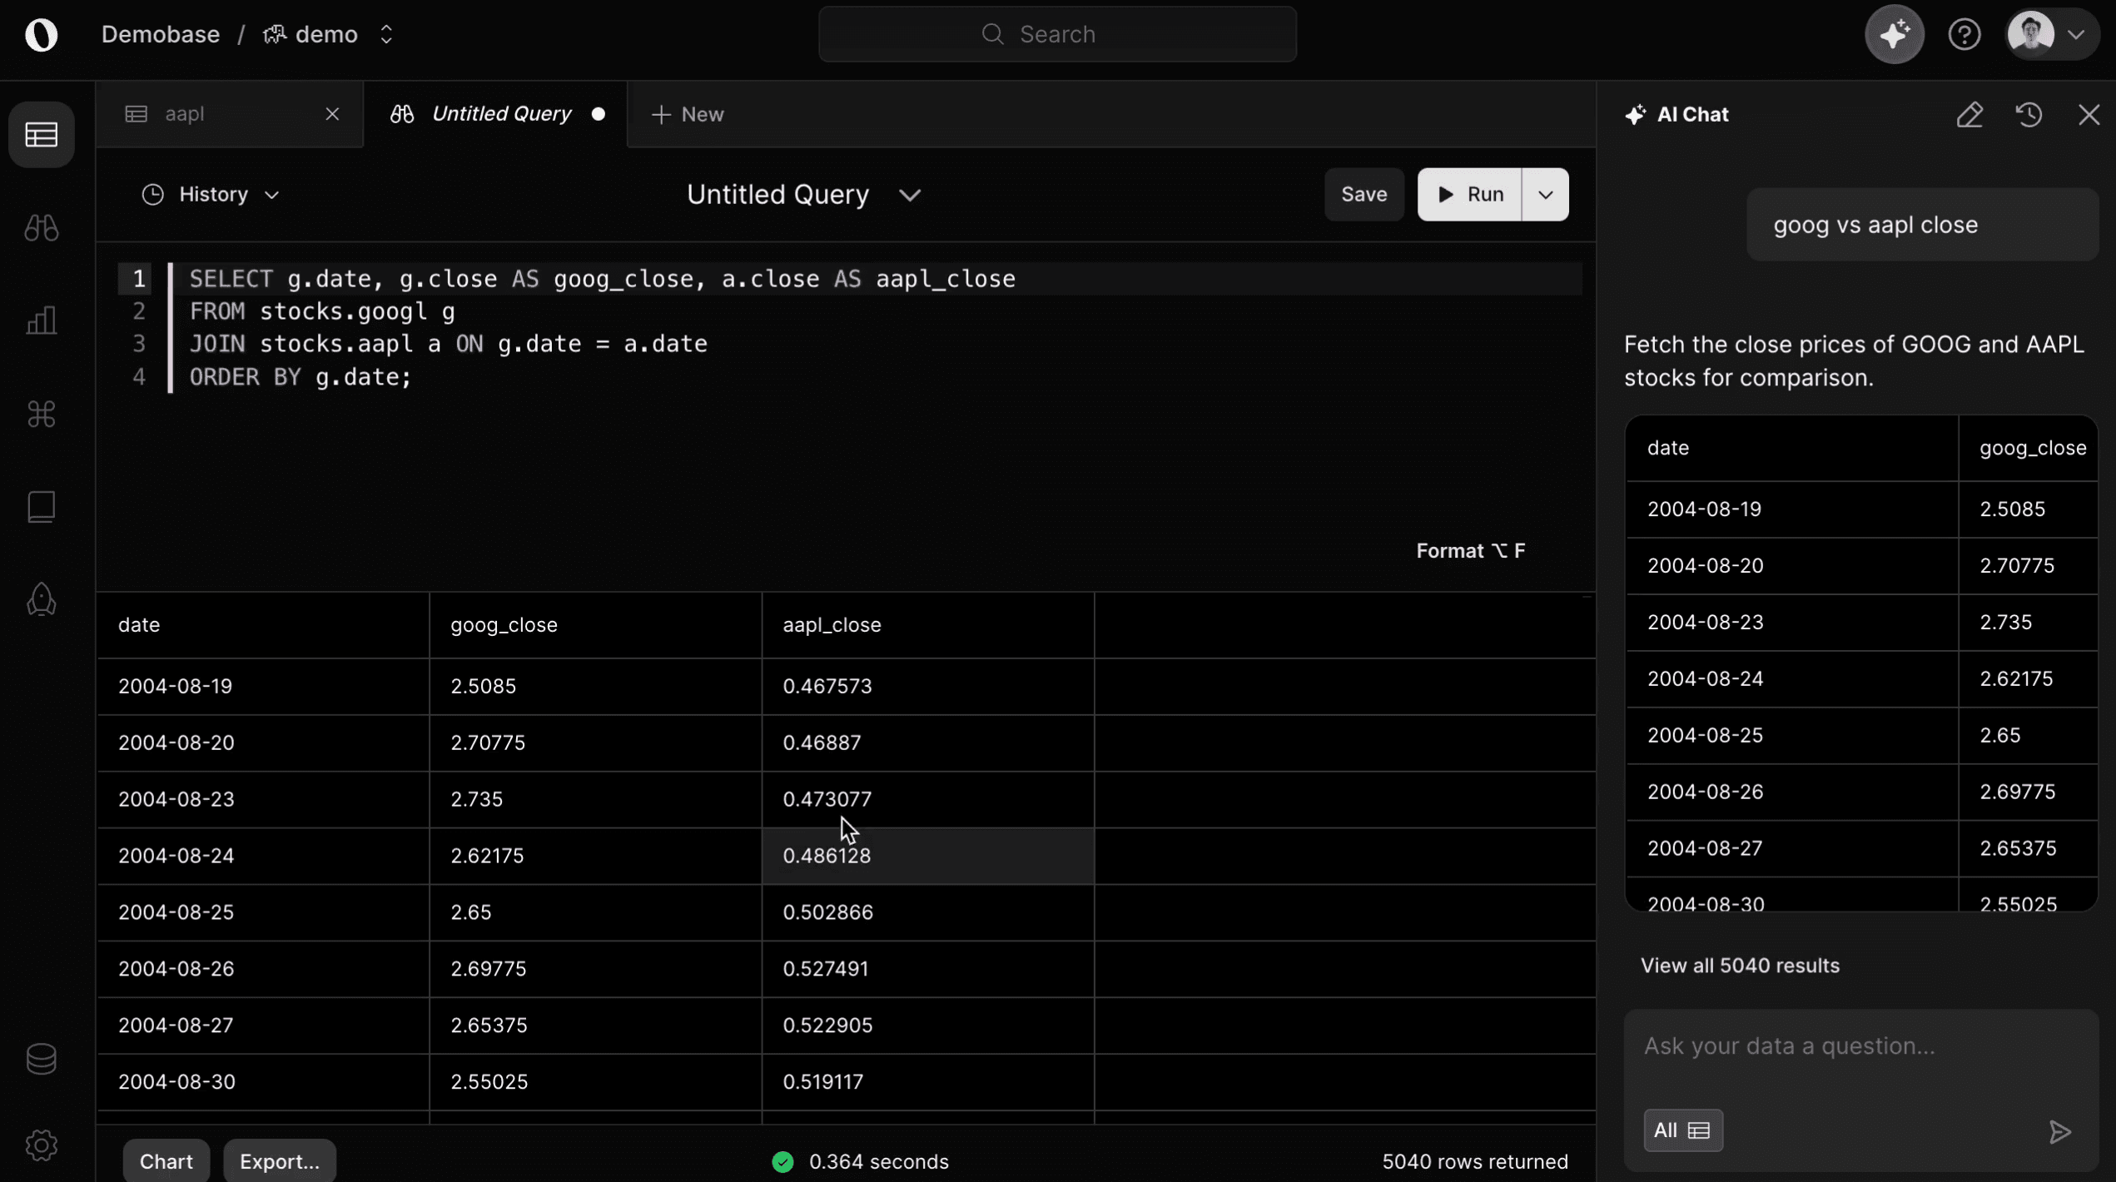Switch to the aapl table tab
The image size is (2116, 1182).
point(230,114)
